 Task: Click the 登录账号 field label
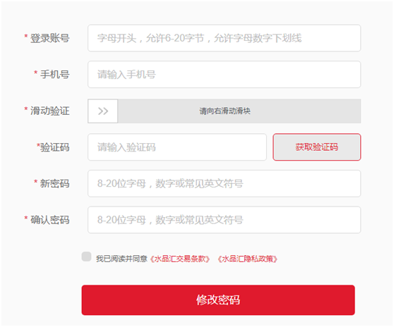(49, 38)
